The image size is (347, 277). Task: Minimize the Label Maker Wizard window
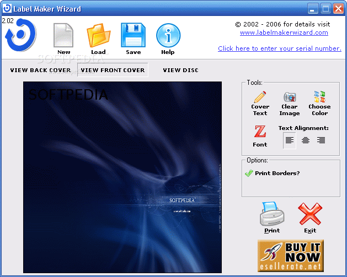coord(312,9)
